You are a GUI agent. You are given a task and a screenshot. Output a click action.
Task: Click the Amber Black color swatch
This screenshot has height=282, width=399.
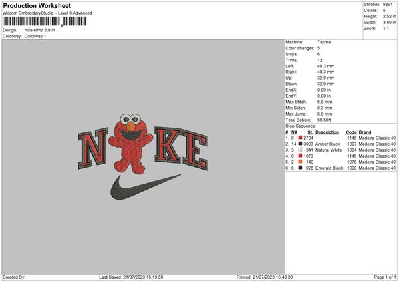(301, 144)
